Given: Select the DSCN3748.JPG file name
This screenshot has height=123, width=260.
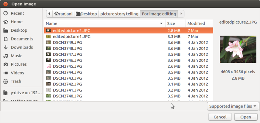Looking at the screenshot, I should tap(68, 48).
